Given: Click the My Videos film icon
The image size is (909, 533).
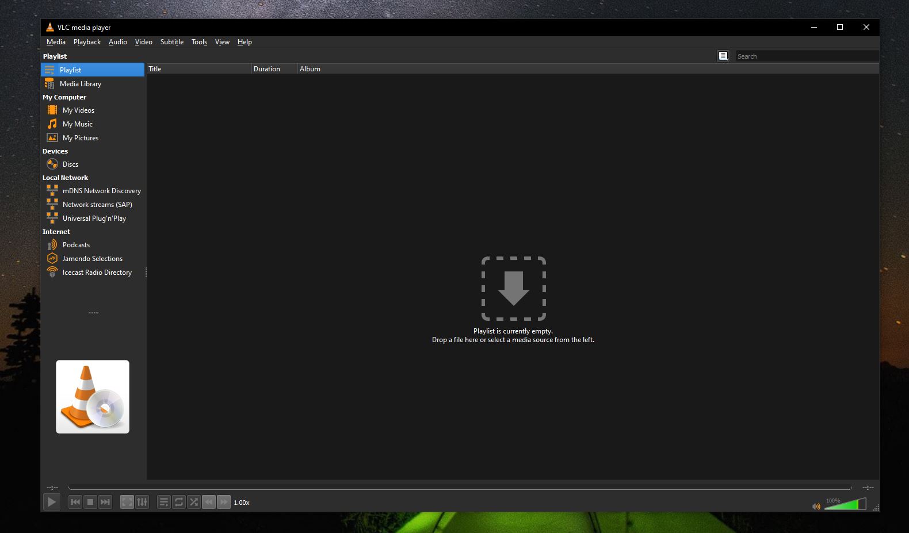Looking at the screenshot, I should [52, 110].
